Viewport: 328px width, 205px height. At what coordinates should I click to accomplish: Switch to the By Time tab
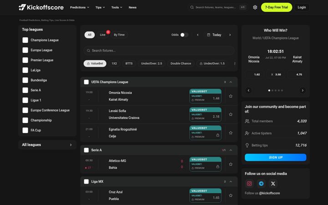click(119, 35)
